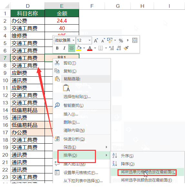Toggle Bold formatting in mini toolbar

[57, 48]
